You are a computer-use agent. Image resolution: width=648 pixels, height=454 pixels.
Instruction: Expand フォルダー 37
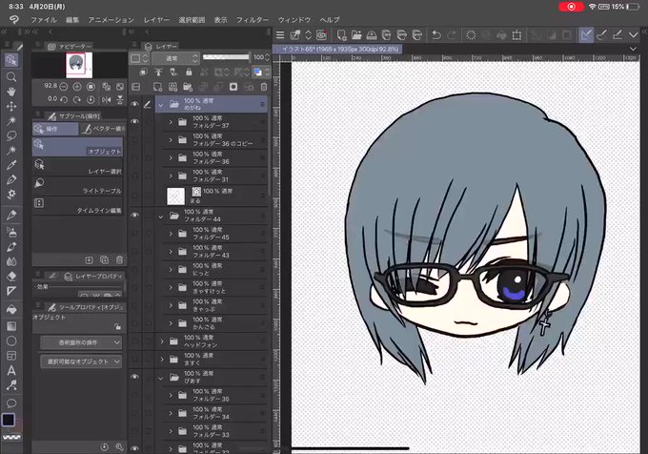click(171, 122)
